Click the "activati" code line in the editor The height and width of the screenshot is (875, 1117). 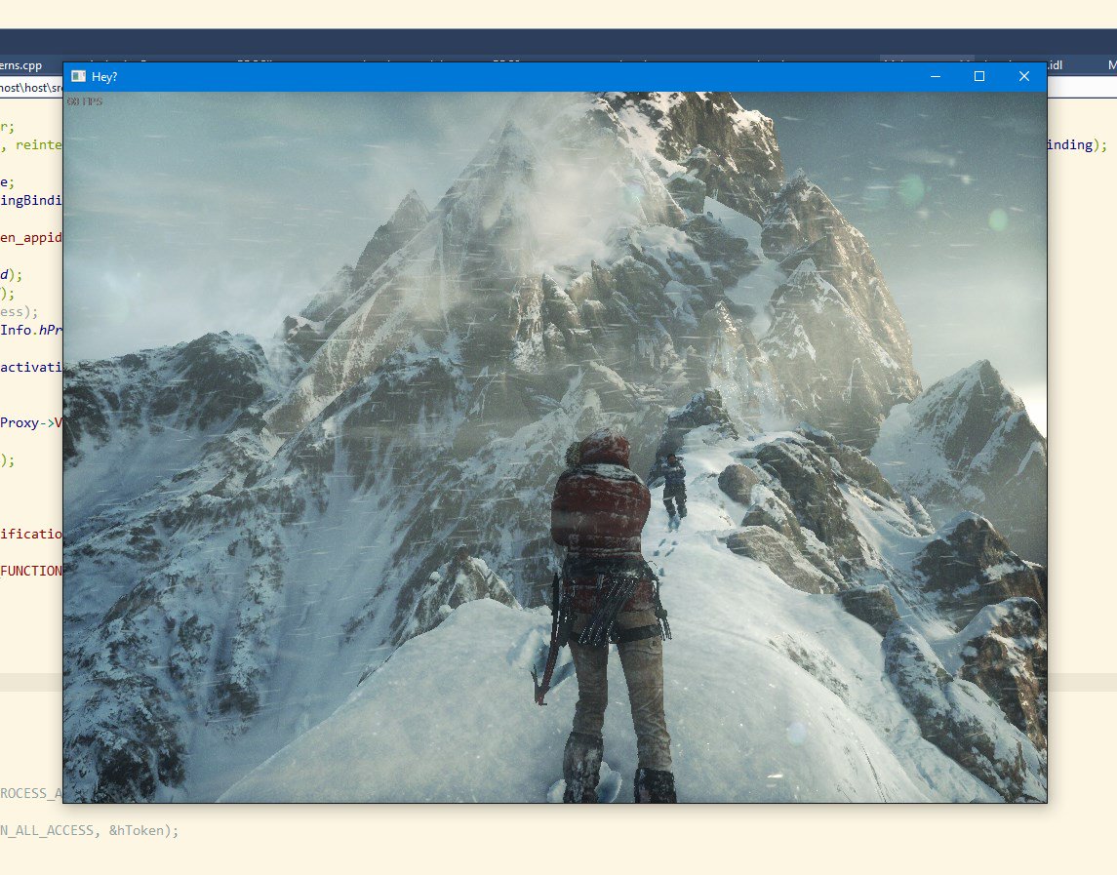[31, 367]
